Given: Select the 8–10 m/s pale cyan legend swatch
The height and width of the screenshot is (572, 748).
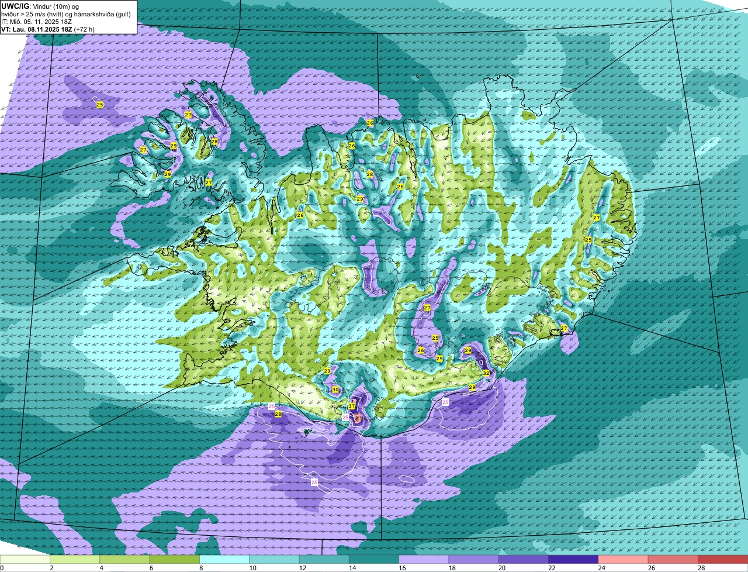Looking at the screenshot, I should pyautogui.click(x=224, y=560).
